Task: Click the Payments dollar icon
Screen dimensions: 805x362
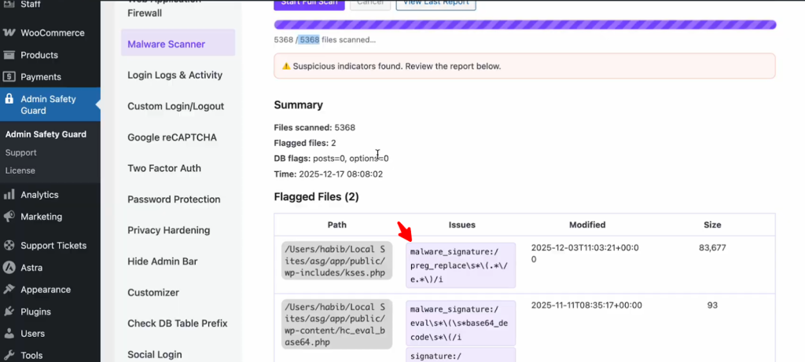Action: (9, 77)
